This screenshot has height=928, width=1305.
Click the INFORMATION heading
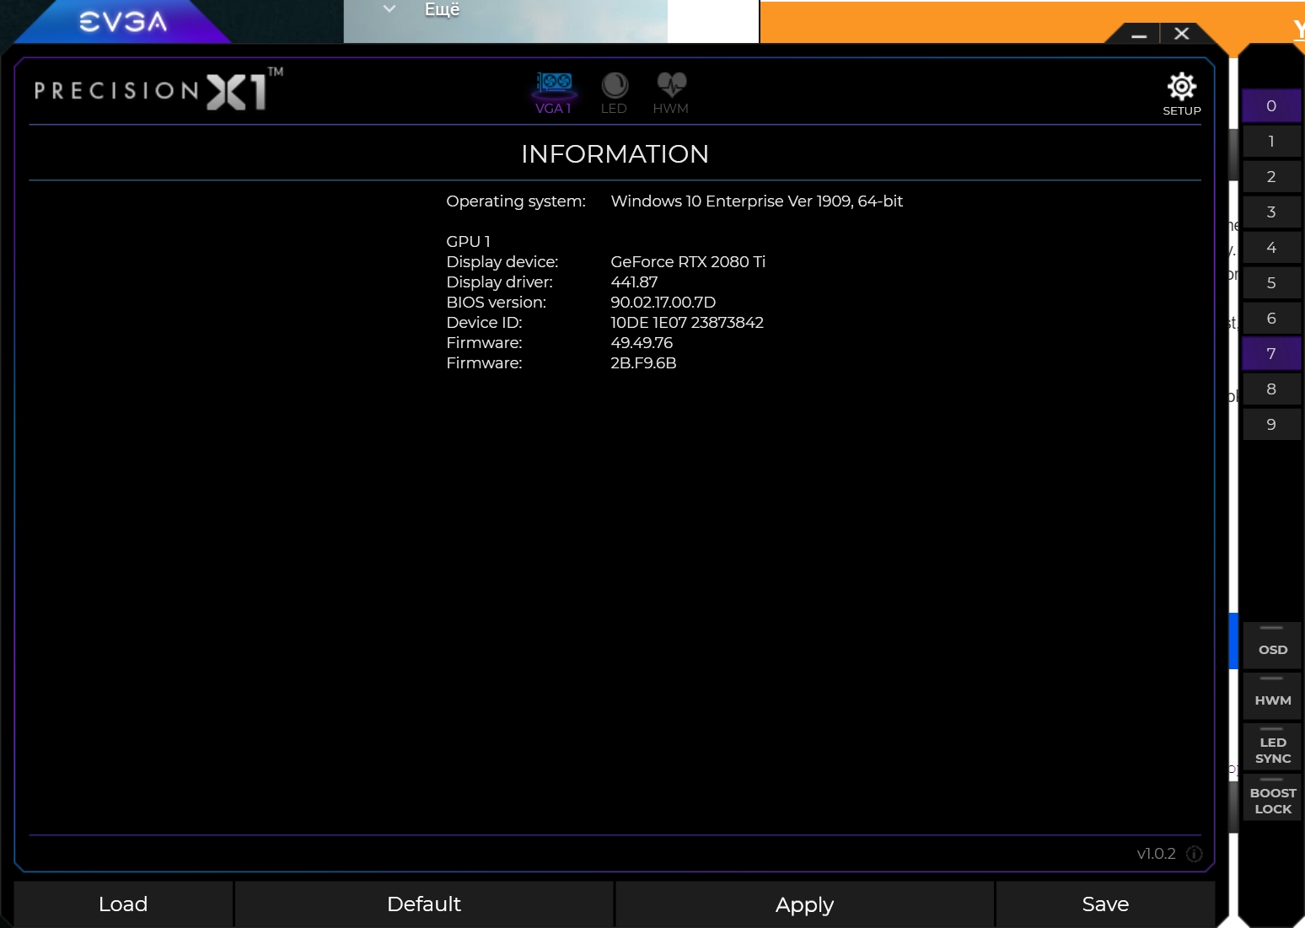point(615,154)
